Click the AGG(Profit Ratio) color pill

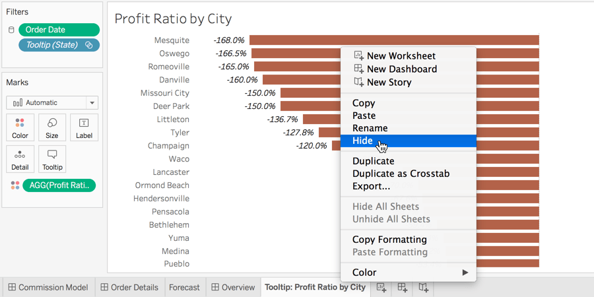coord(59,185)
